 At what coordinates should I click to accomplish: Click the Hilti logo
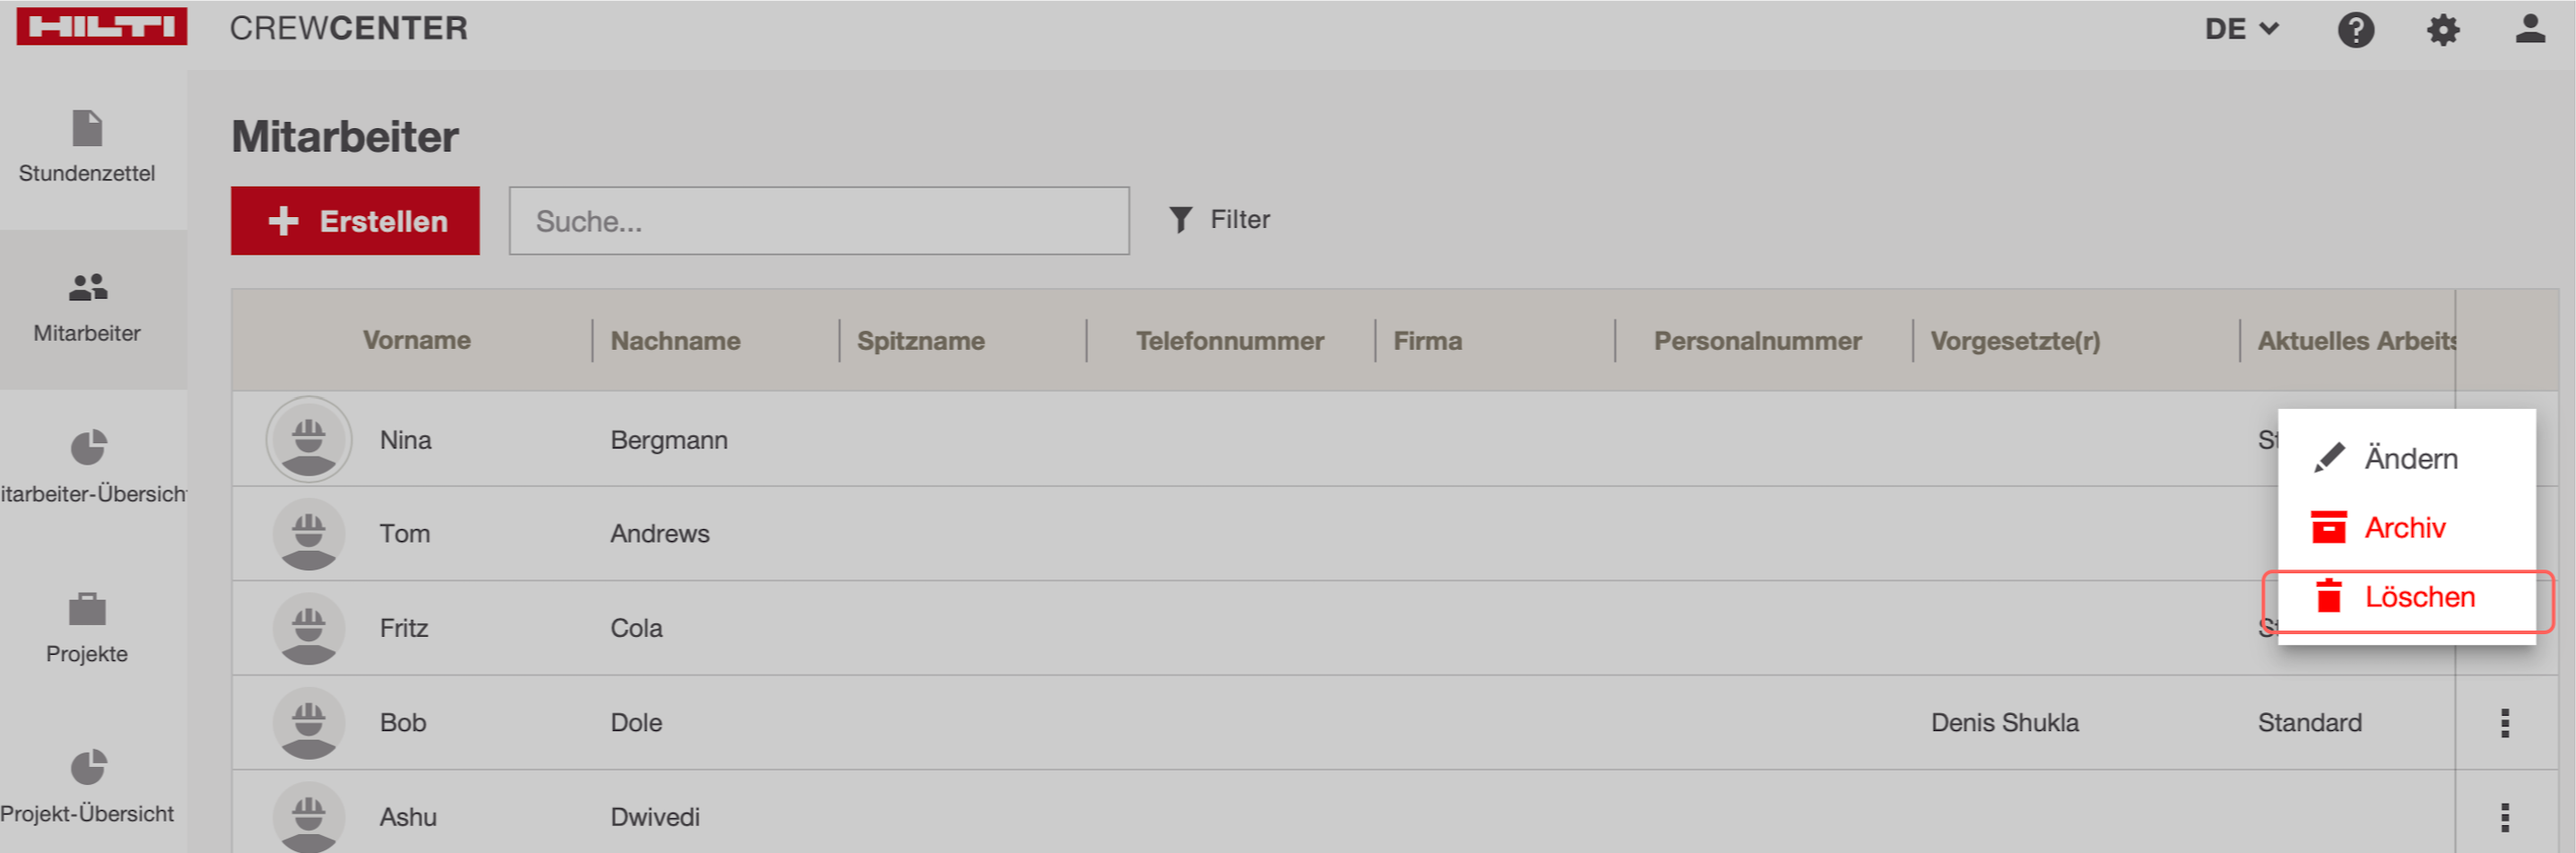(x=102, y=27)
